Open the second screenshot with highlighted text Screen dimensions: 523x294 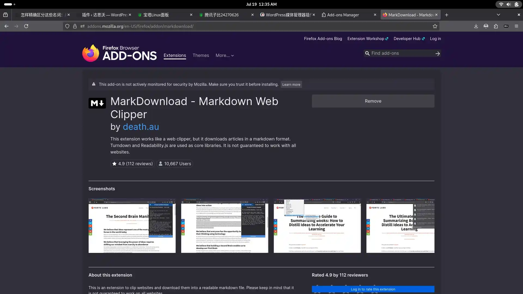coord(225,226)
